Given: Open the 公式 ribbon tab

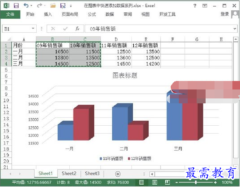Looking at the screenshot, I should 92,14.
